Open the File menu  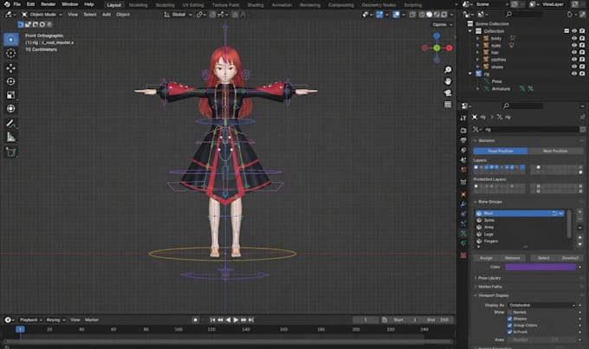17,4
